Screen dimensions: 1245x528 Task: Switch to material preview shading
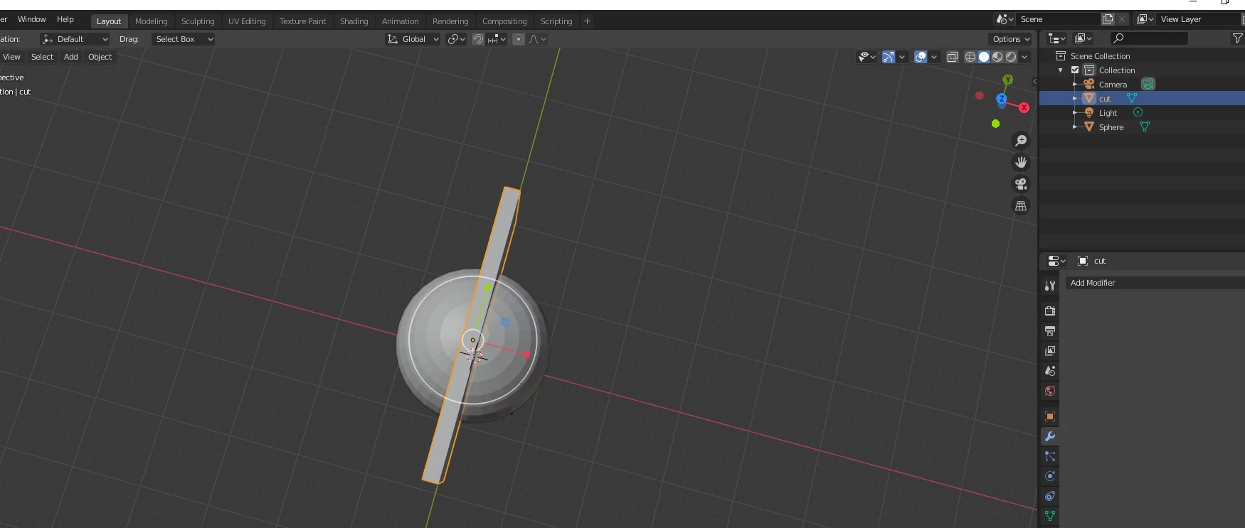tap(997, 57)
